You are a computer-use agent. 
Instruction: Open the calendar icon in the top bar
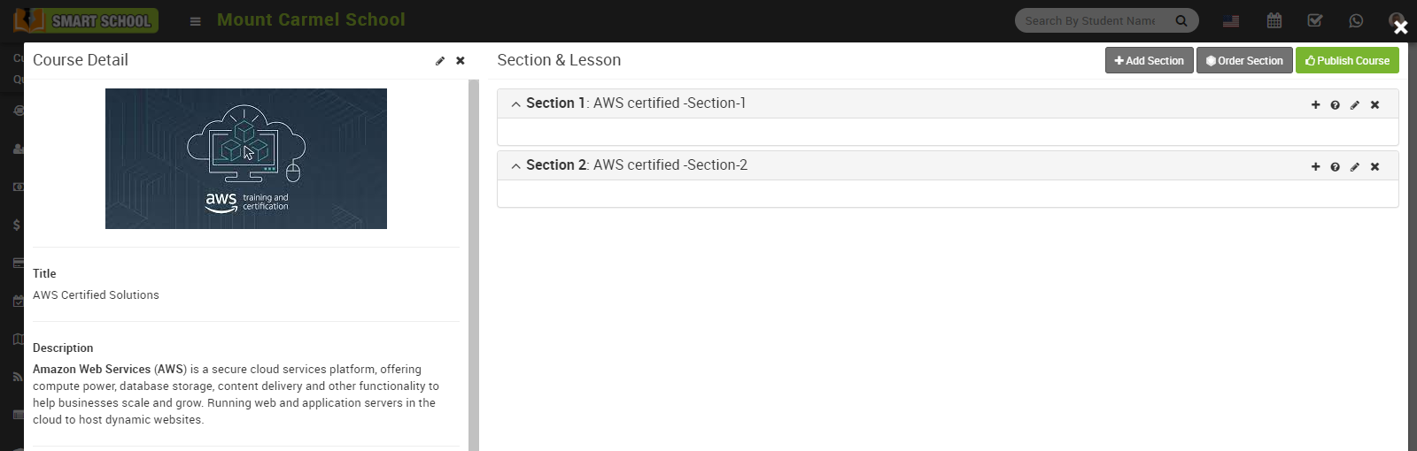(x=1274, y=20)
